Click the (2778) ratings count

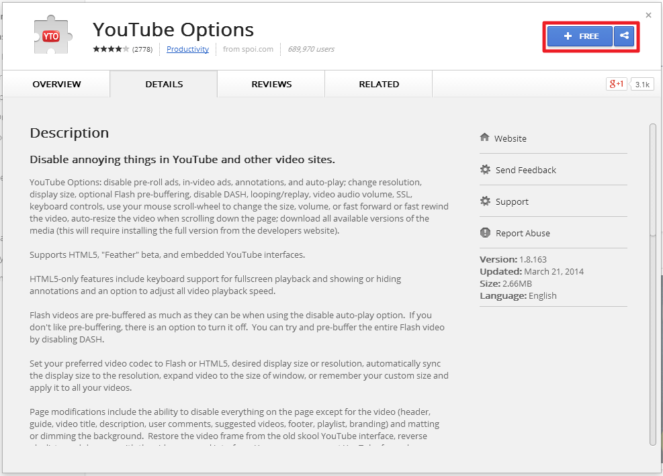pyautogui.click(x=142, y=49)
